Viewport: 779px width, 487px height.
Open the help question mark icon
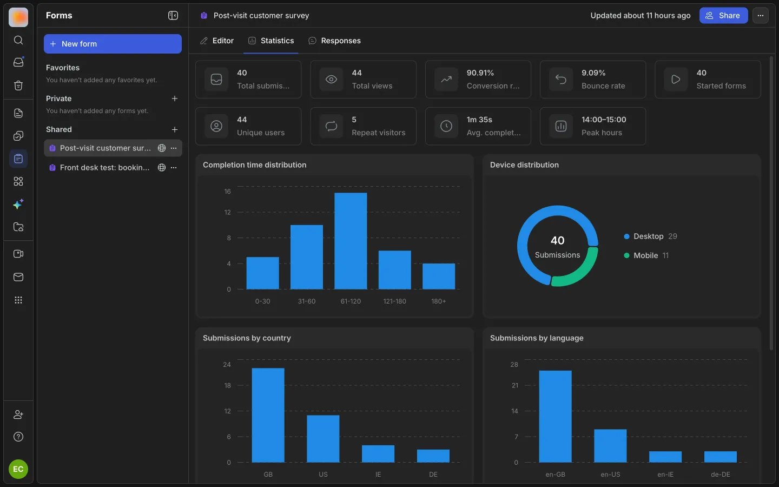point(18,437)
